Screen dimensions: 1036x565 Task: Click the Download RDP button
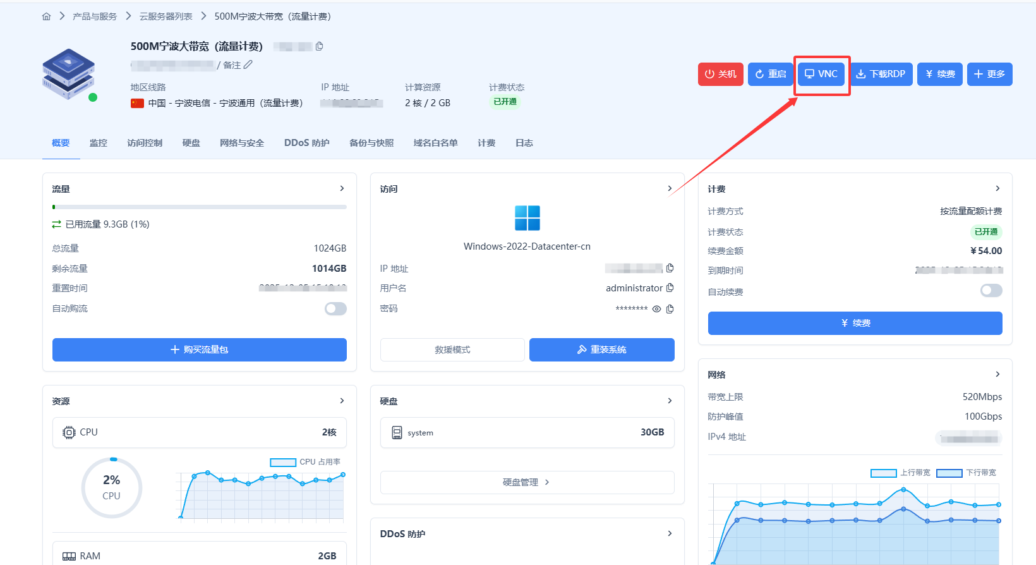click(881, 74)
